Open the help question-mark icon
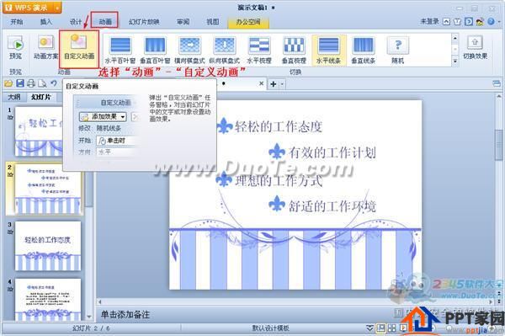505x336 pixels. 491,22
